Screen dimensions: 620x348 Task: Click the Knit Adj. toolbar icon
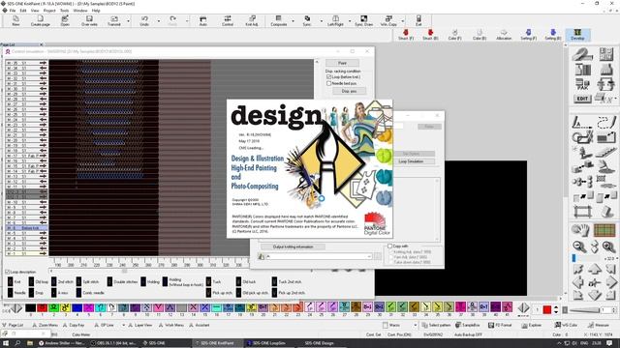252,20
